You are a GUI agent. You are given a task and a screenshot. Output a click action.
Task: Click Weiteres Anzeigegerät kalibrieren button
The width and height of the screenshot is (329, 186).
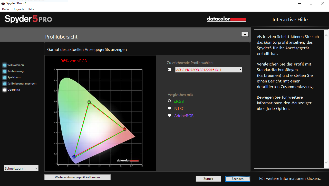coord(77,177)
